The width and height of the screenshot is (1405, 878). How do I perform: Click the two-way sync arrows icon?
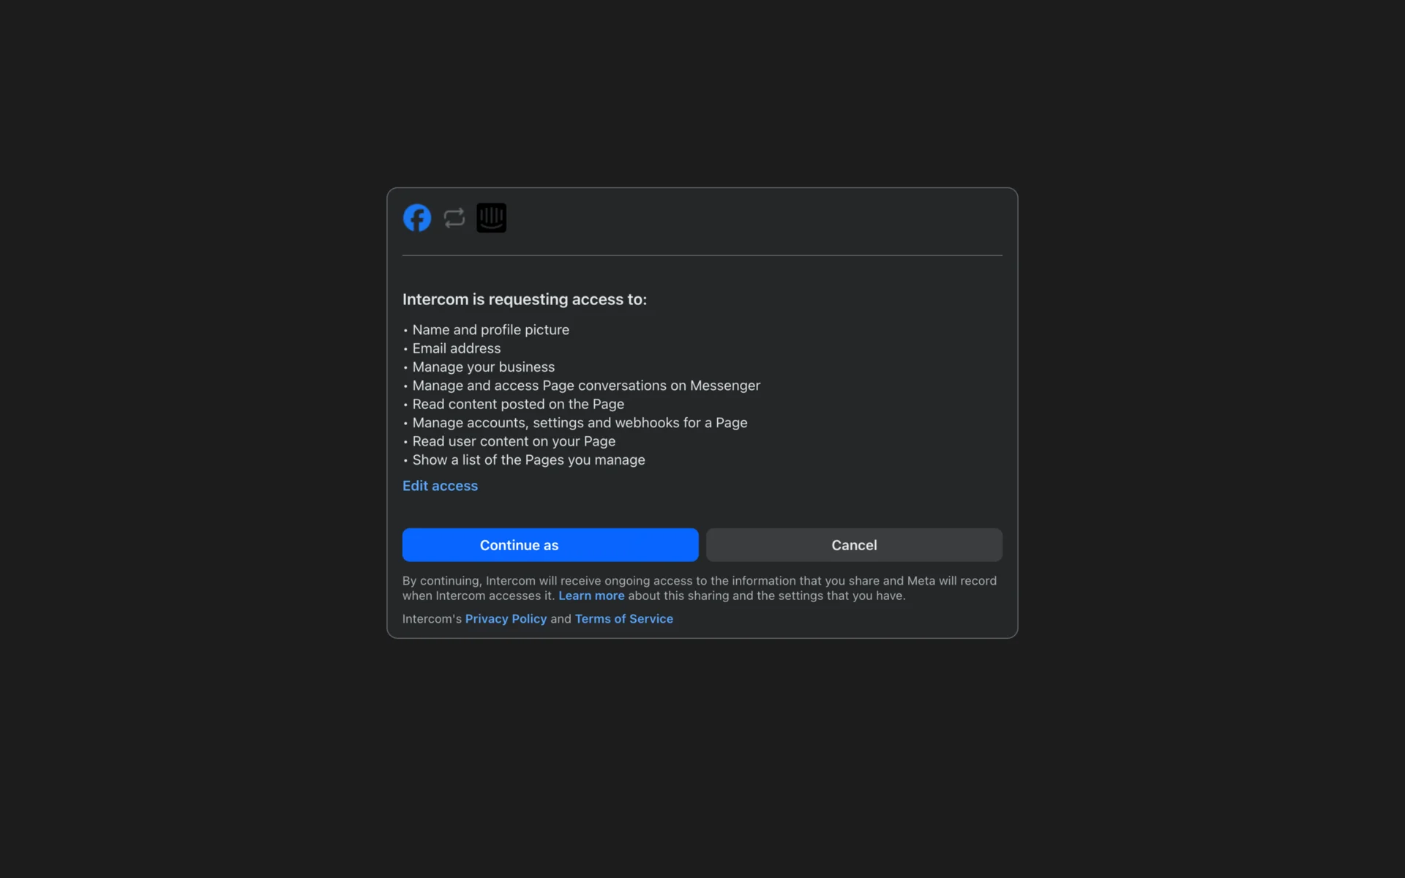[x=454, y=218]
